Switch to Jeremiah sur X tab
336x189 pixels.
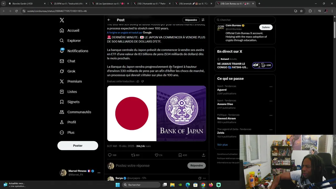click(194, 4)
